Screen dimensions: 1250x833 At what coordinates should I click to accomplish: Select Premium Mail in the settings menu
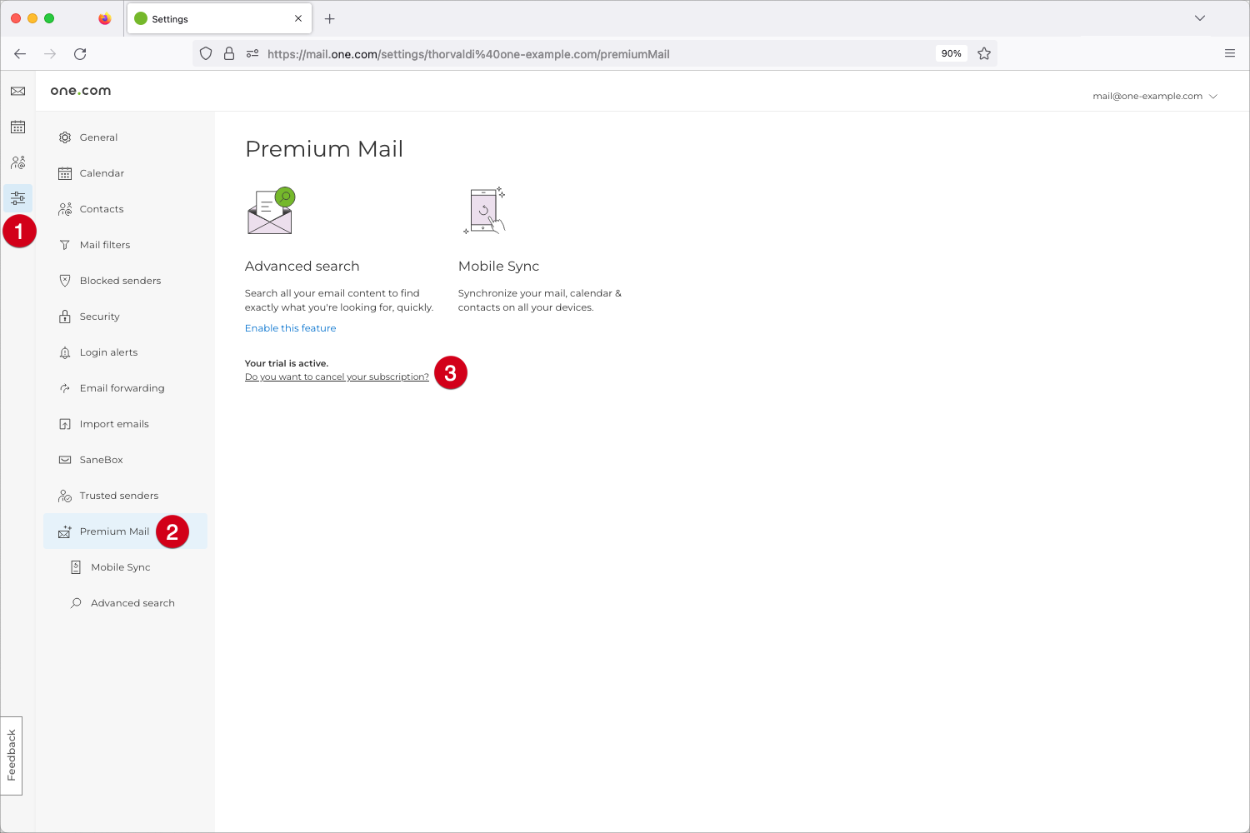coord(114,531)
